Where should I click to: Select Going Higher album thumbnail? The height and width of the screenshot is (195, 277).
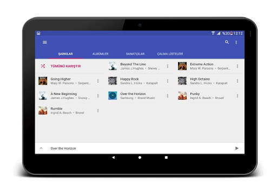click(x=43, y=81)
